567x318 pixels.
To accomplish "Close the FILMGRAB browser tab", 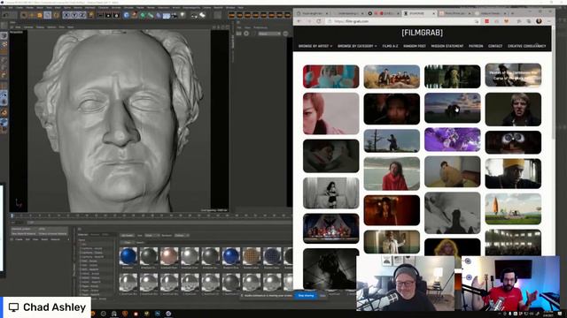I will tap(433, 13).
